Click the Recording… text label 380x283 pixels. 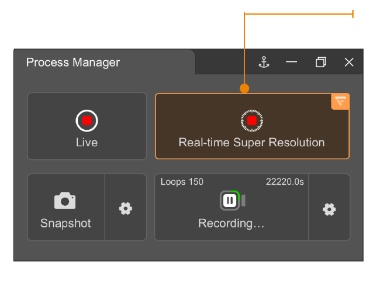[232, 223]
